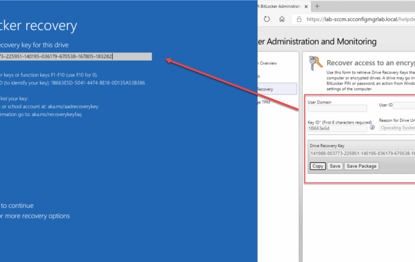The image size is (415, 262).
Task: Click the Copy button
Action: pyautogui.click(x=318, y=166)
